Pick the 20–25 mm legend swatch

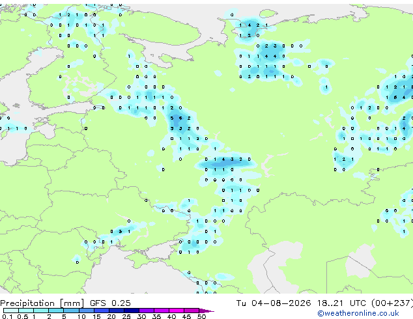click(117, 311)
